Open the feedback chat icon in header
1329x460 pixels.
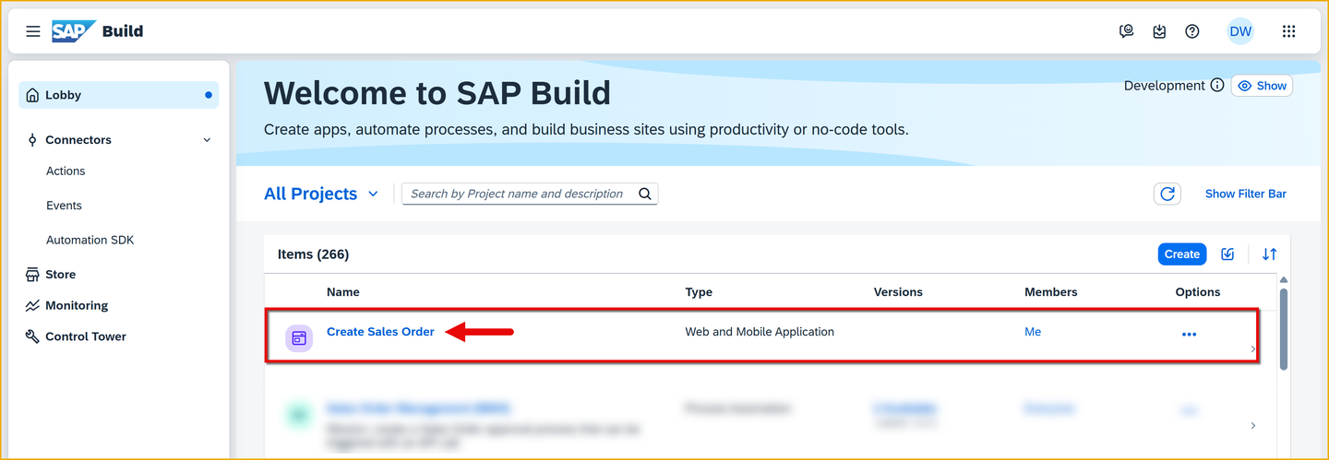1126,31
